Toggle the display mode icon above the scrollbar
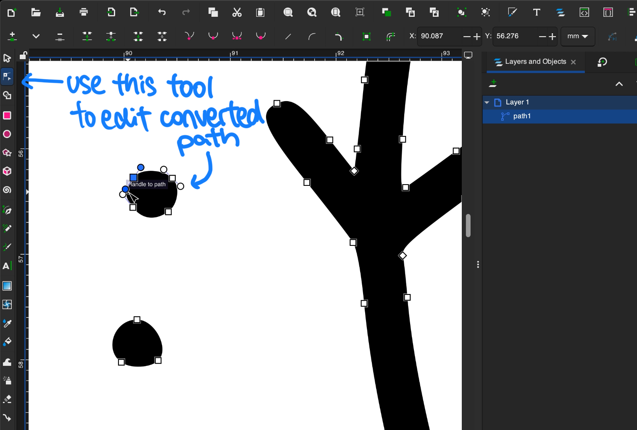 [x=468, y=55]
